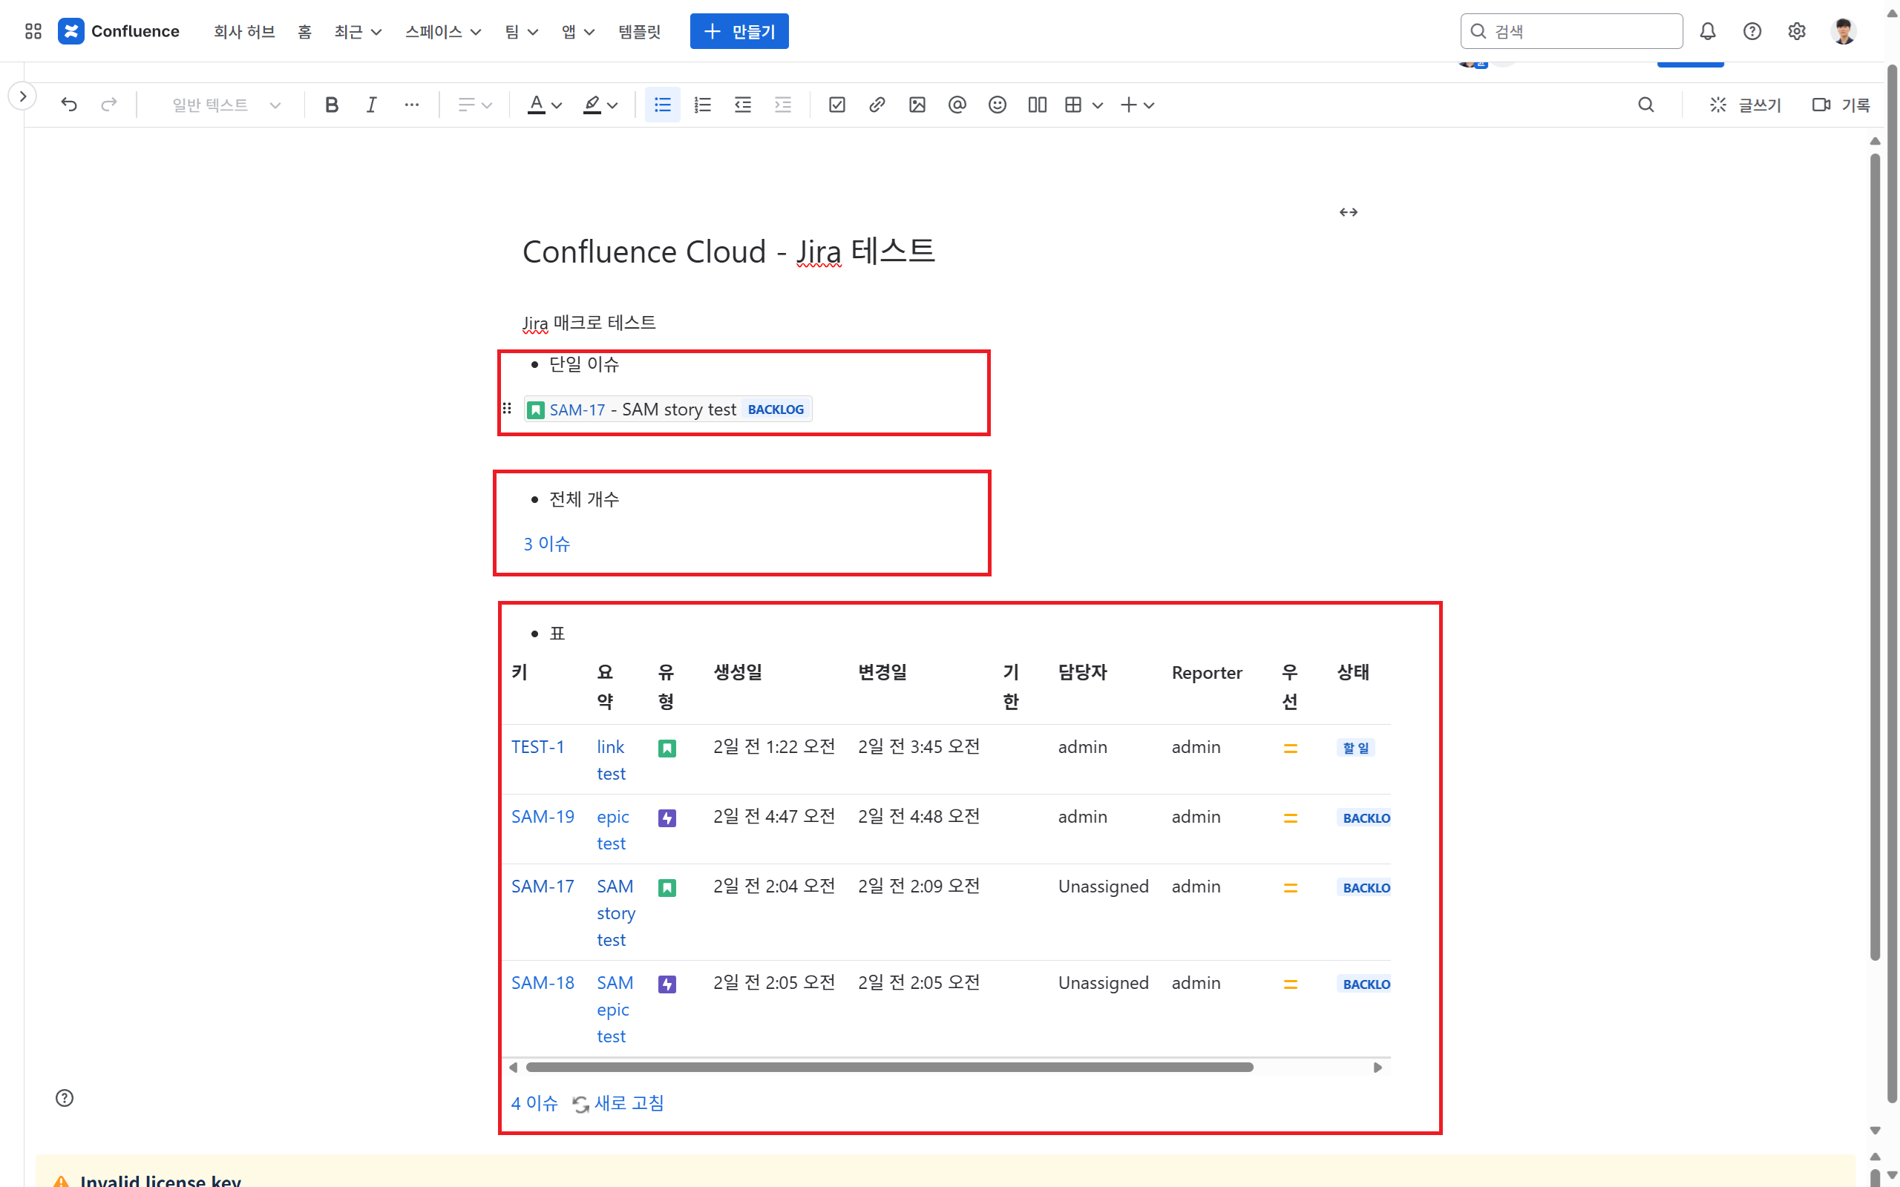Click the 4 이슈 count link
1900x1187 pixels.
coord(534,1103)
